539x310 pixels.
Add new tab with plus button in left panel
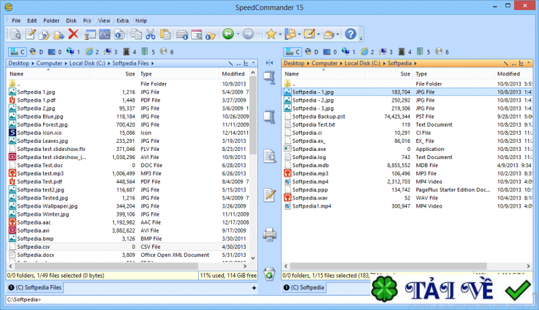[254, 288]
